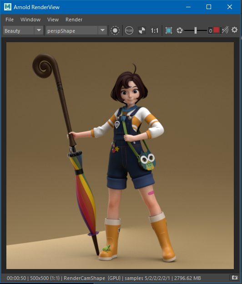Click the status text 'samples 5/2/2/2/2/1'
The height and width of the screenshot is (284, 242).
[x=147, y=278]
